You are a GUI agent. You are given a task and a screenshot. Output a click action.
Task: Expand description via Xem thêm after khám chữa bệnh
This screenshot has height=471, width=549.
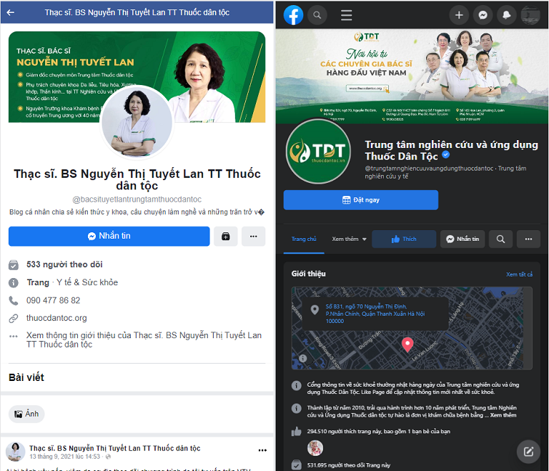pyautogui.click(x=503, y=415)
